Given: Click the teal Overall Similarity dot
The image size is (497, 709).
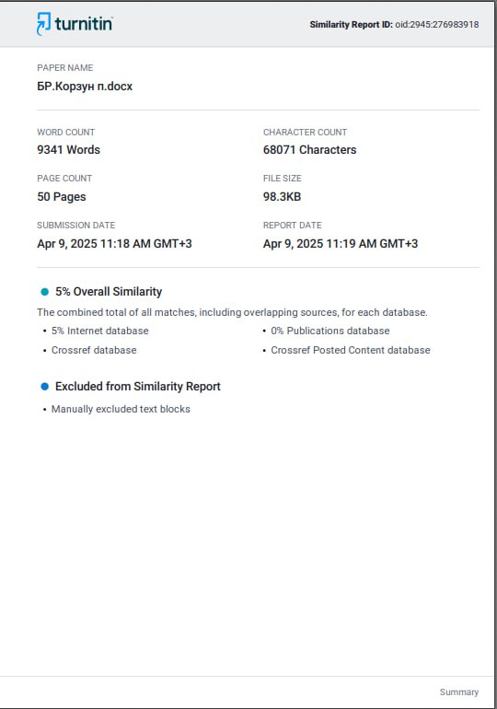Looking at the screenshot, I should point(45,292).
